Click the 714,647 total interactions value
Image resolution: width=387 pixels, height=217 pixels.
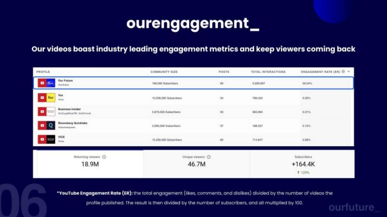[258, 140]
